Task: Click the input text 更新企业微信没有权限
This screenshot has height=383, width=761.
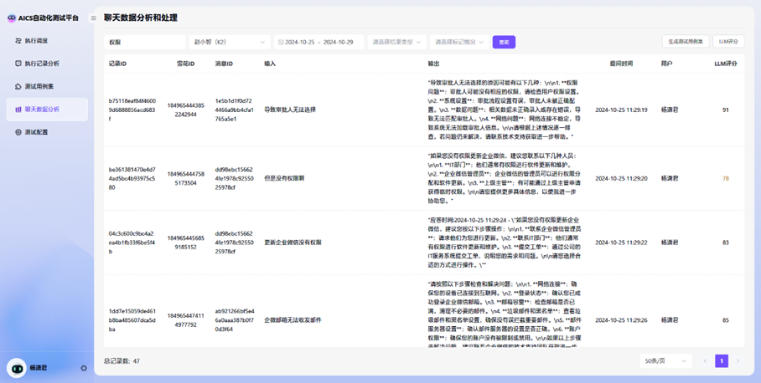Action: coord(292,243)
